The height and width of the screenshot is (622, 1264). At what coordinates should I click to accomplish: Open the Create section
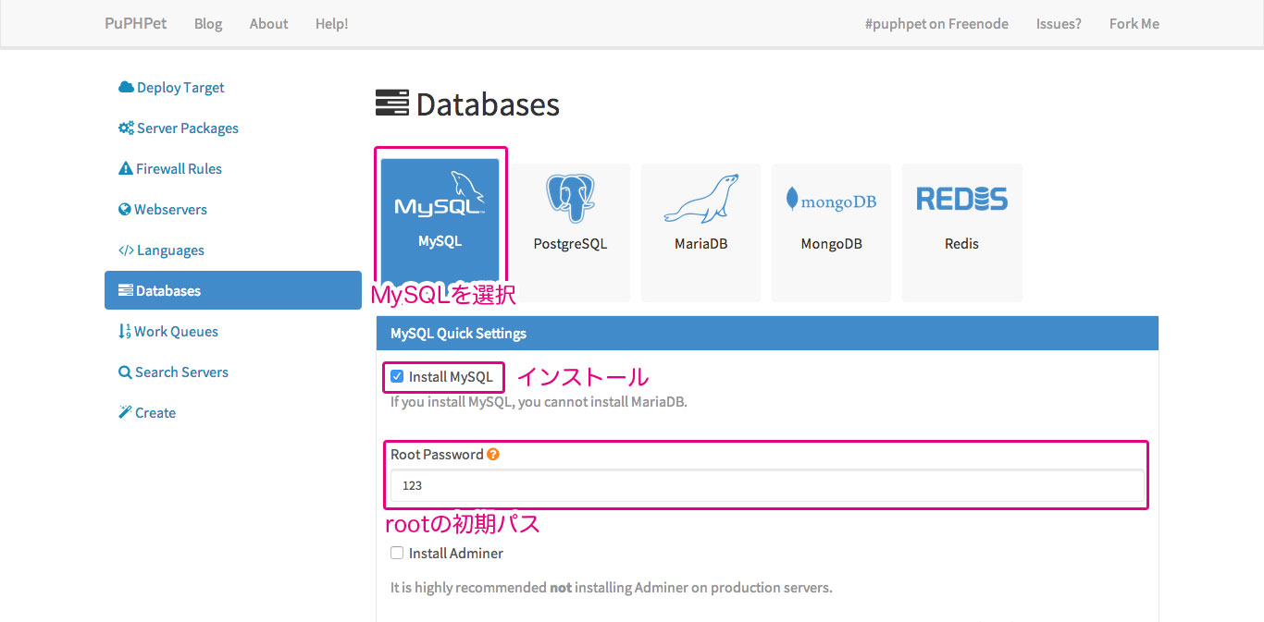(x=155, y=413)
